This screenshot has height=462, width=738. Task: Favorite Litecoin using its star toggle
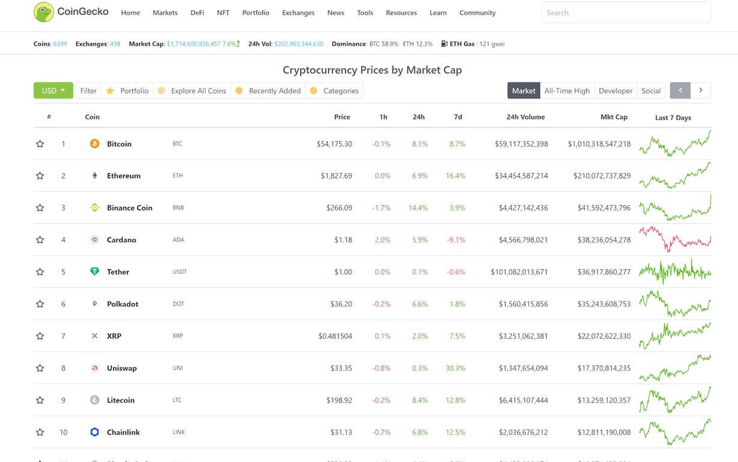(40, 400)
